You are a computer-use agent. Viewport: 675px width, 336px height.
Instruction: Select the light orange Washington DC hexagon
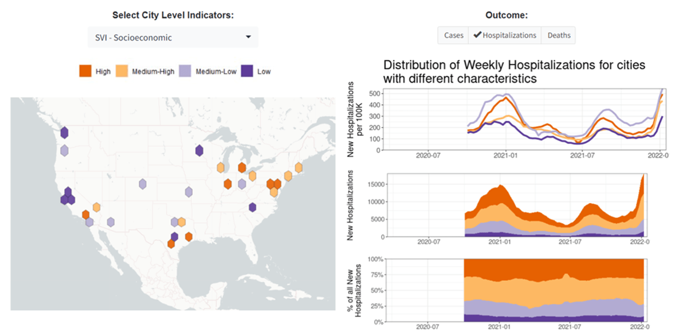coord(274,192)
